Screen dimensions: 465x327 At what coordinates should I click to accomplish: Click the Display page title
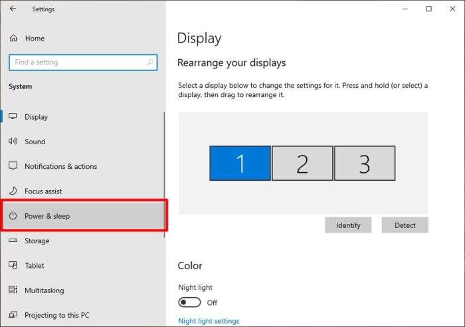pos(199,39)
